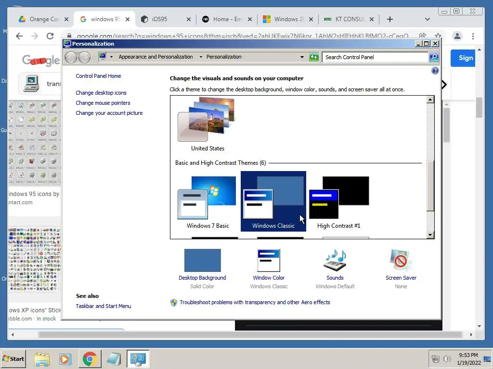Click the theme list scroll down arrow
The width and height of the screenshot is (493, 369).
click(x=430, y=234)
